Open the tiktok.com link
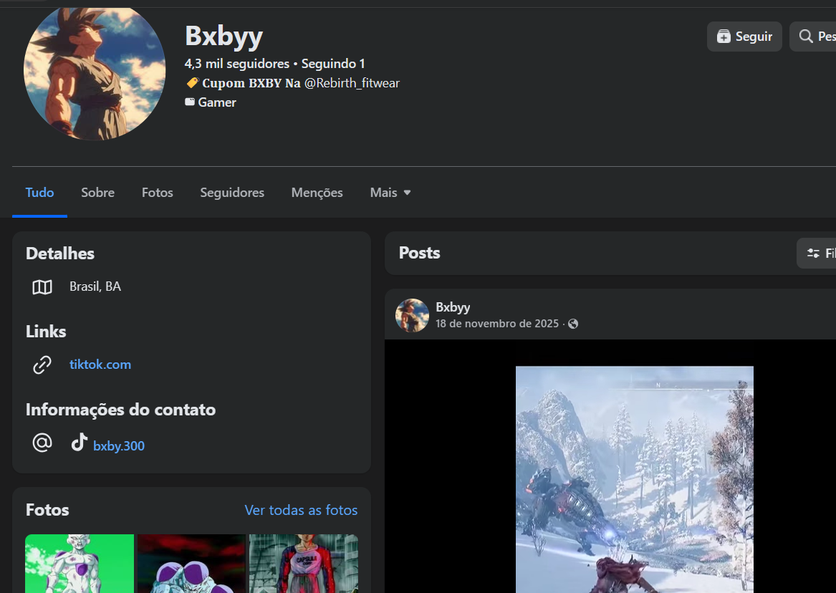The image size is (836, 593). (100, 365)
